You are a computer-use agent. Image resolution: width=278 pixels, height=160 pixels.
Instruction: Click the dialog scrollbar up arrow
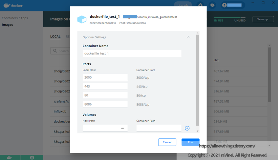coord(198,33)
